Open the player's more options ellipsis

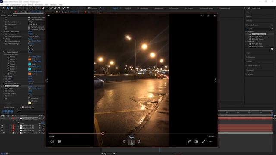click(x=211, y=142)
